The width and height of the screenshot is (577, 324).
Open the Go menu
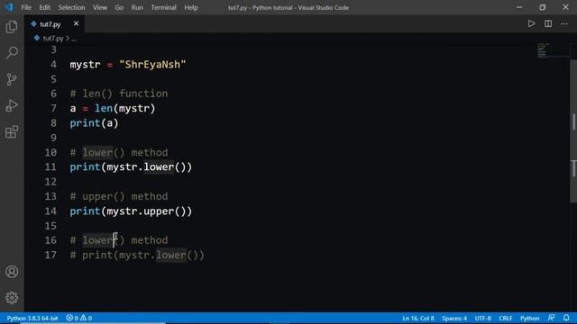pyautogui.click(x=119, y=7)
